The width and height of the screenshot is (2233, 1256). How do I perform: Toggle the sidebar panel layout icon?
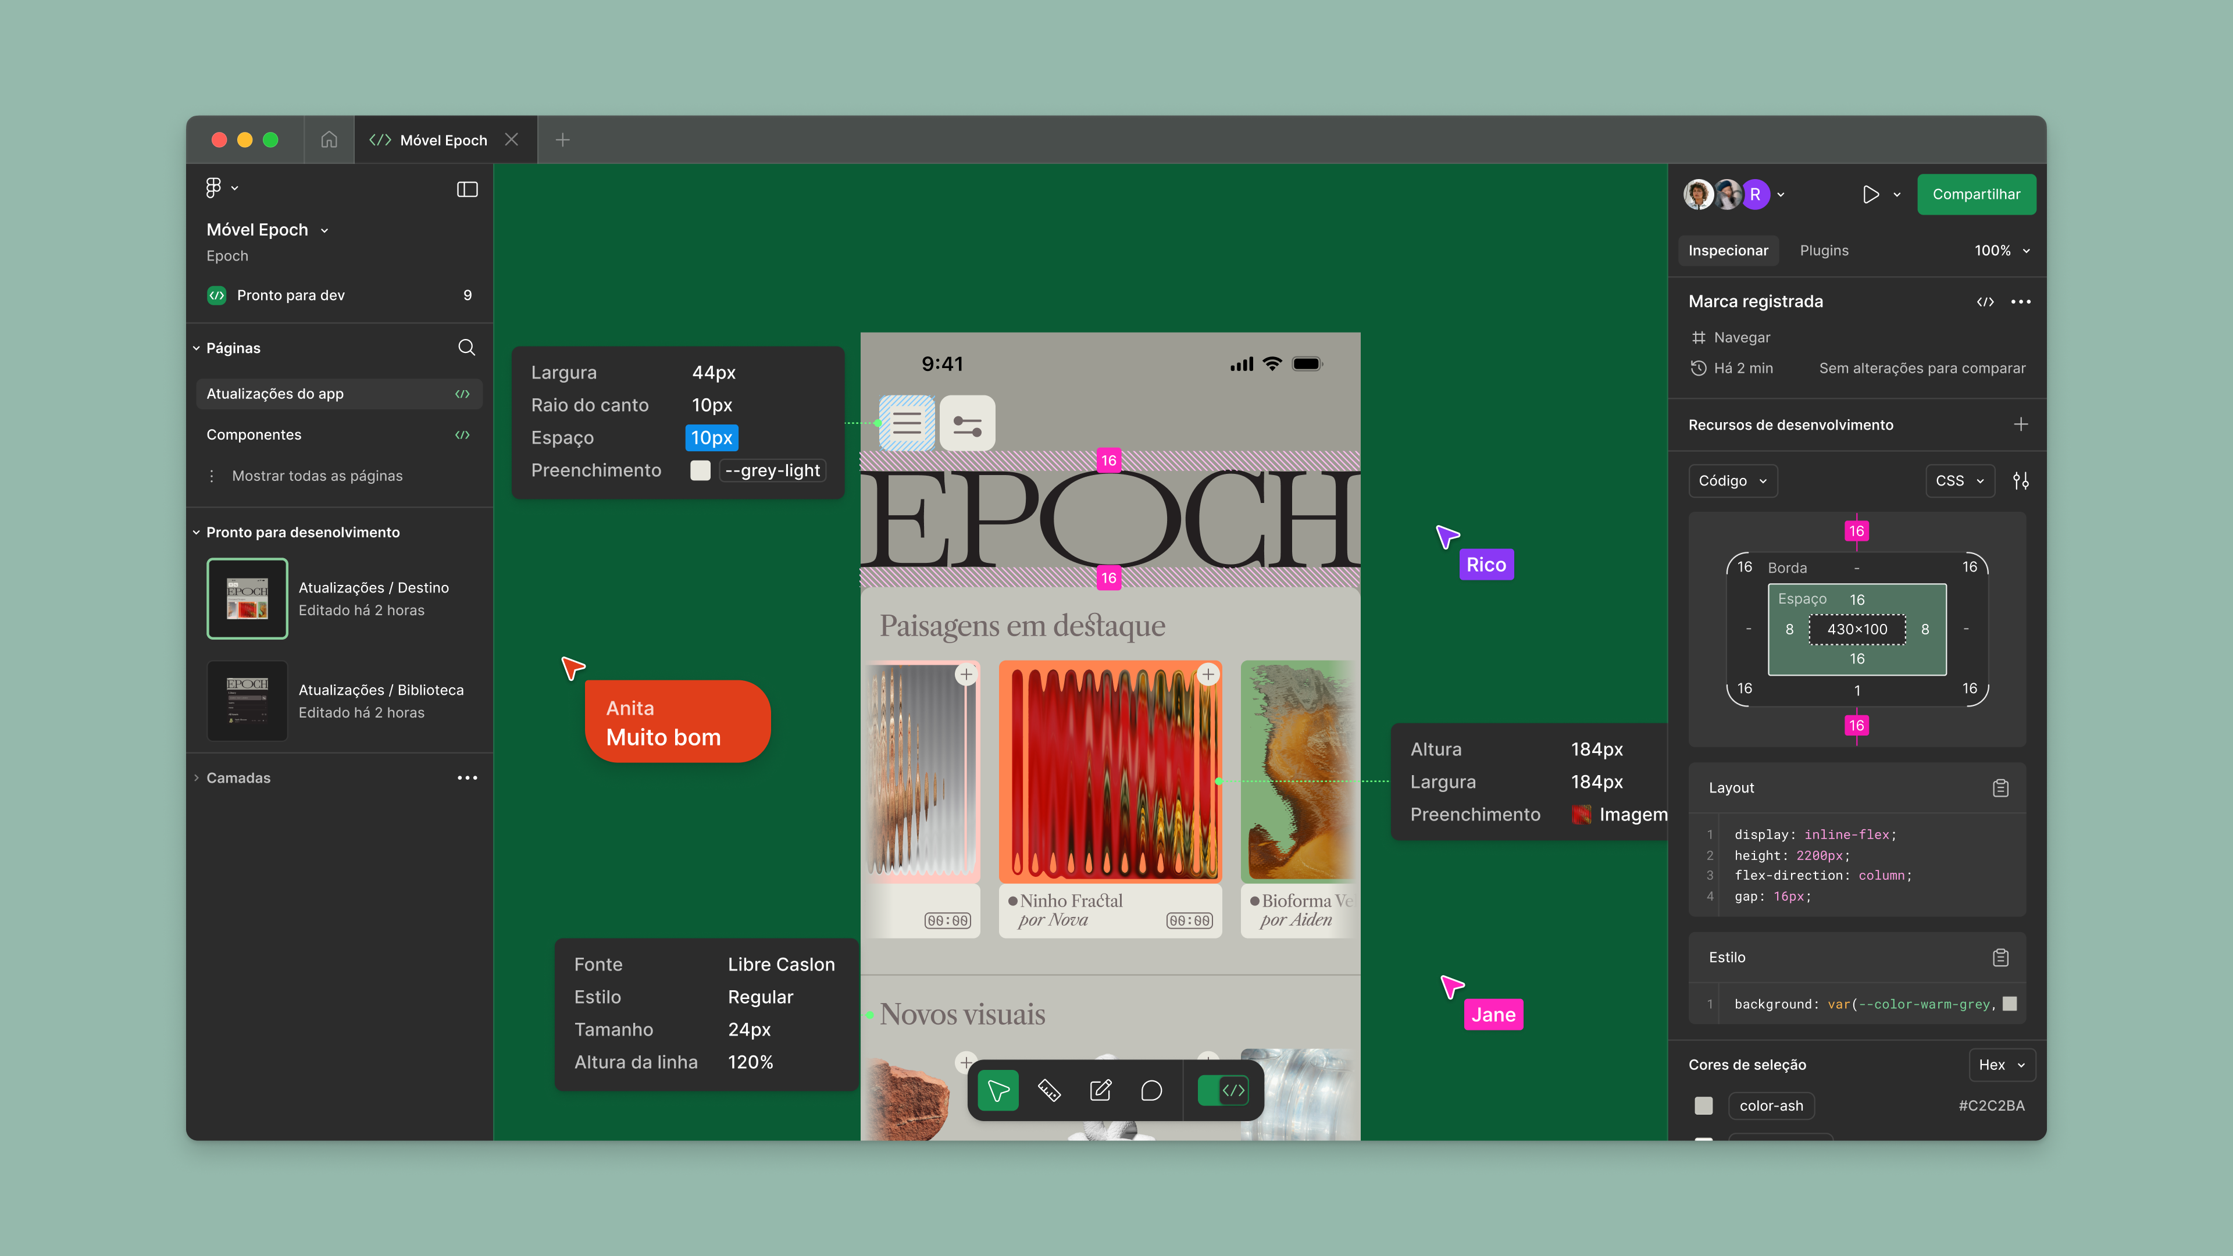(x=467, y=189)
